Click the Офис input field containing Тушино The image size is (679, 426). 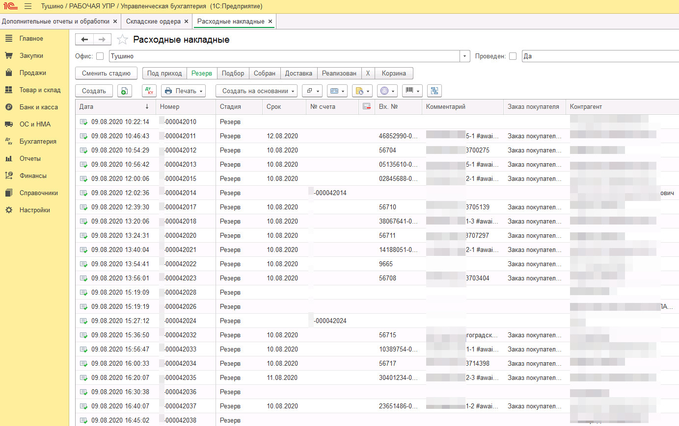pyautogui.click(x=284, y=56)
